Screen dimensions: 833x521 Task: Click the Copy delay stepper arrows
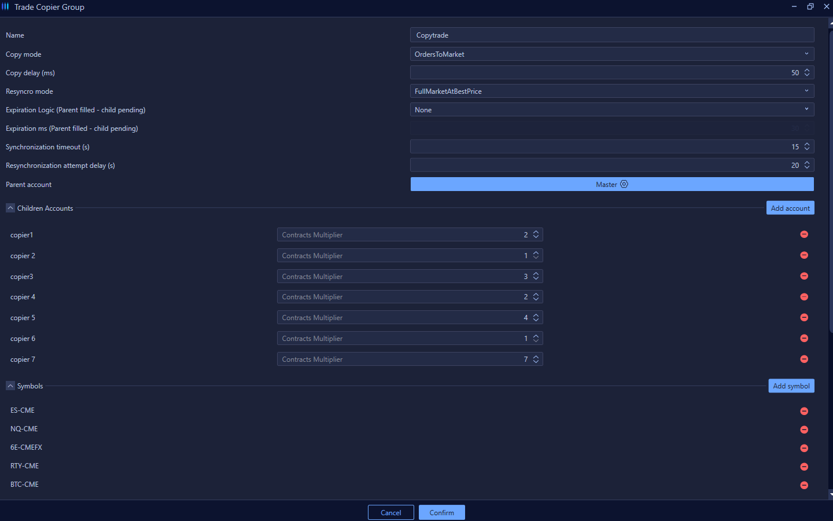click(x=806, y=72)
